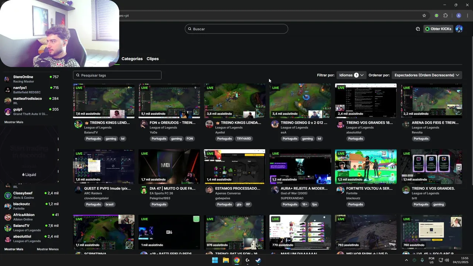Click the green dollar extension icon

[436, 16]
